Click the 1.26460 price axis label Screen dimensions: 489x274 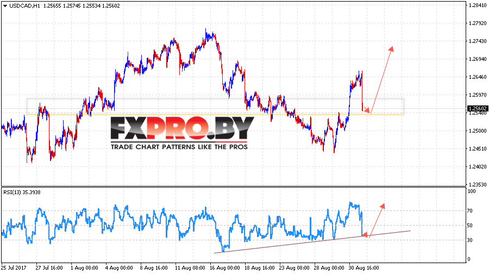[478, 77]
